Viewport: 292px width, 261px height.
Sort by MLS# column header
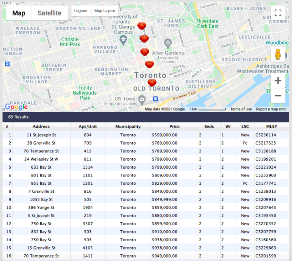tap(271, 126)
